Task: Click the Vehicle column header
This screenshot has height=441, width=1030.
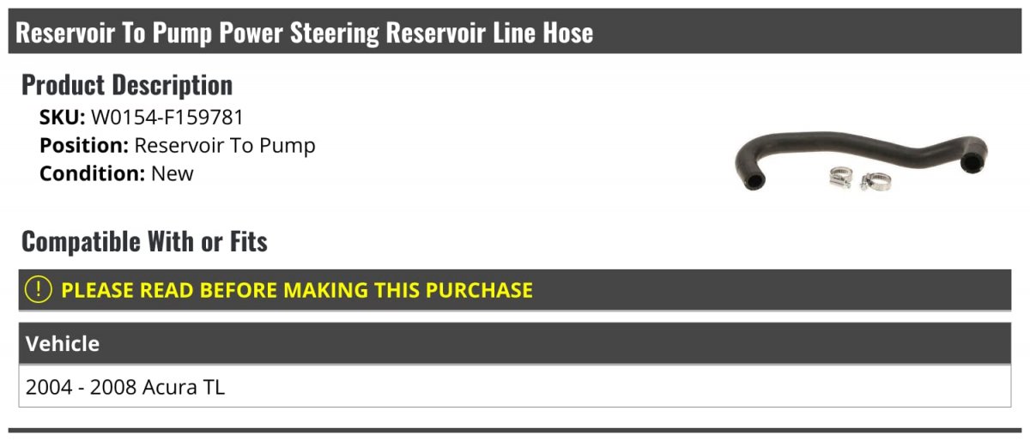Action: pos(63,344)
